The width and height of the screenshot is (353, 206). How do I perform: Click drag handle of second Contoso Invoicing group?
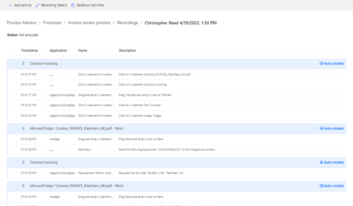tap(23, 163)
